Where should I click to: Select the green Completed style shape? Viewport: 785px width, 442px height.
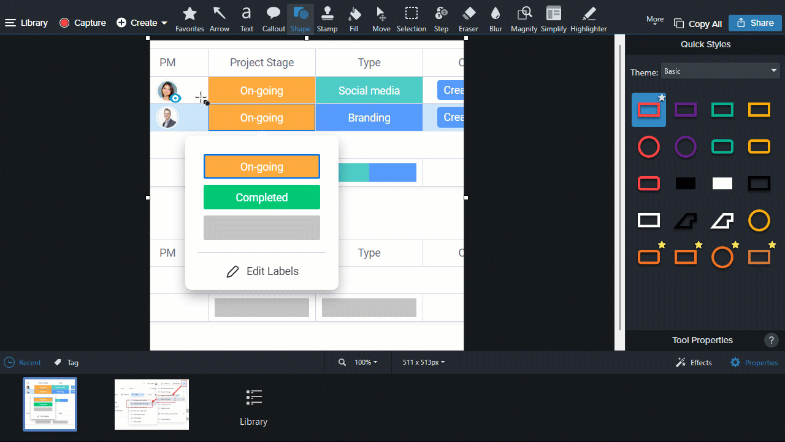tap(262, 197)
